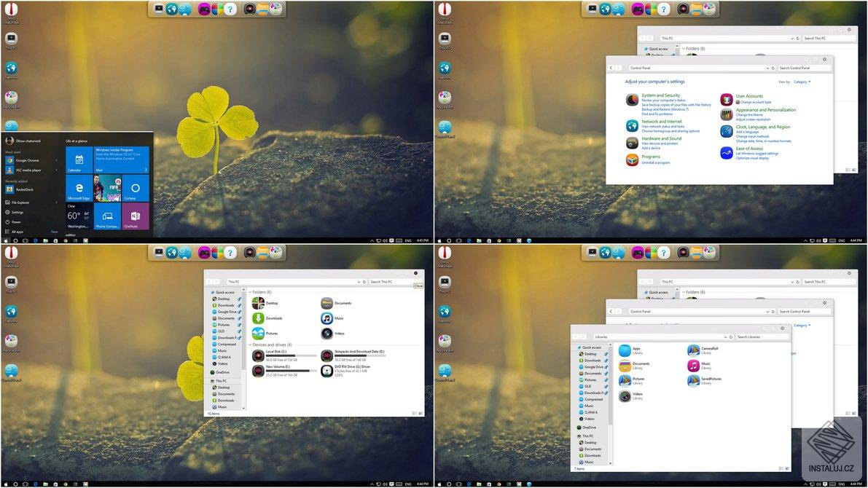
Task: Click the Search Libraries input field
Action: tap(761, 337)
